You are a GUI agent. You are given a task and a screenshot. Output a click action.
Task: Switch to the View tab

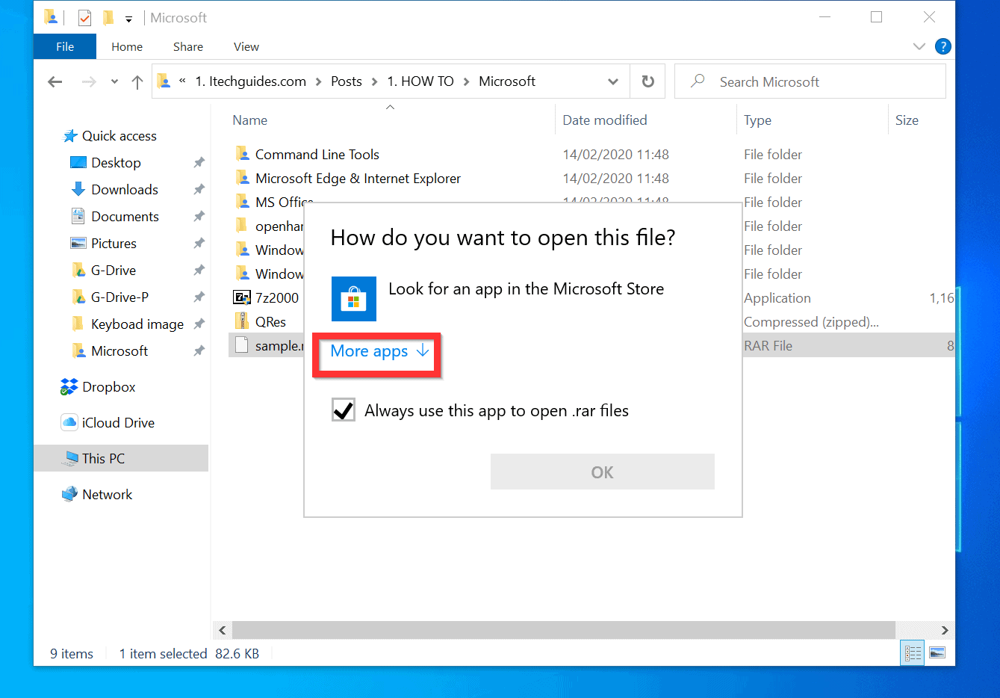246,46
